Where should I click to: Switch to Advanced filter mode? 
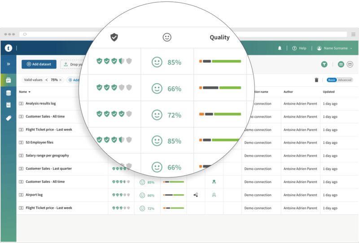point(345,80)
